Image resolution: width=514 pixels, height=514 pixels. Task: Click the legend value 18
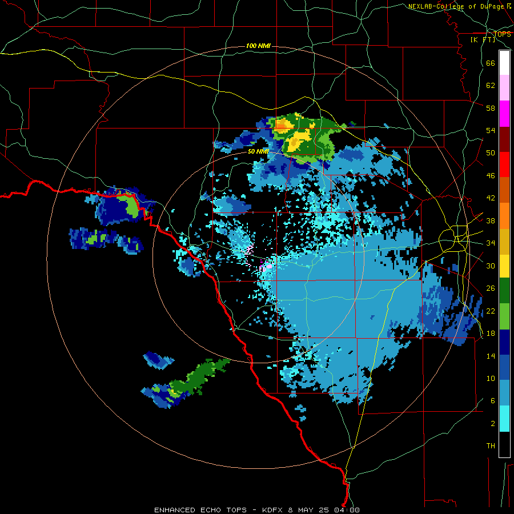click(x=491, y=334)
